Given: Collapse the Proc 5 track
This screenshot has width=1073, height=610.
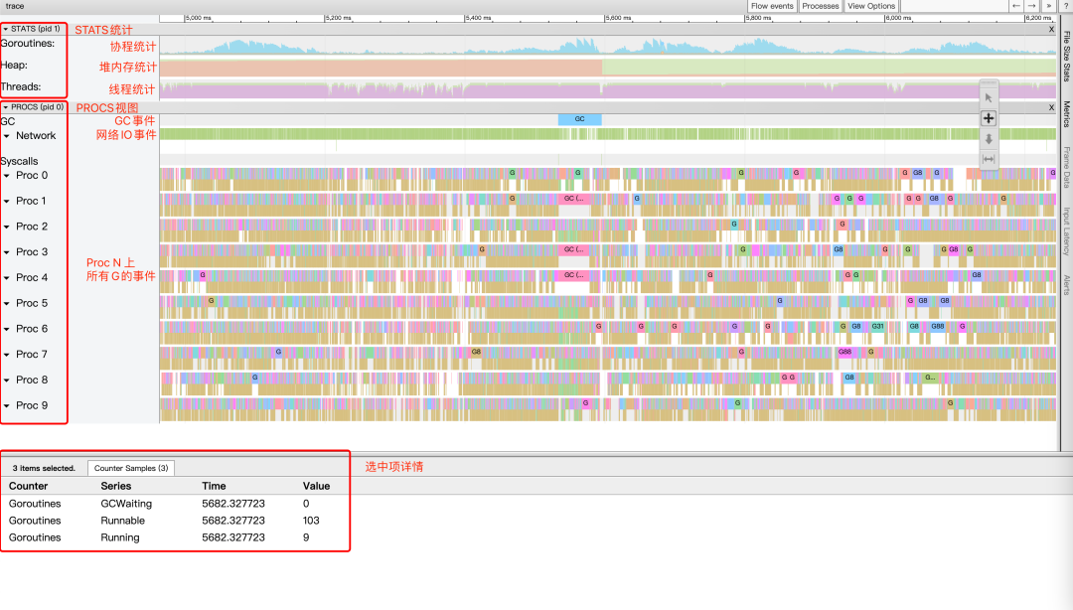Looking at the screenshot, I should pyautogui.click(x=7, y=303).
